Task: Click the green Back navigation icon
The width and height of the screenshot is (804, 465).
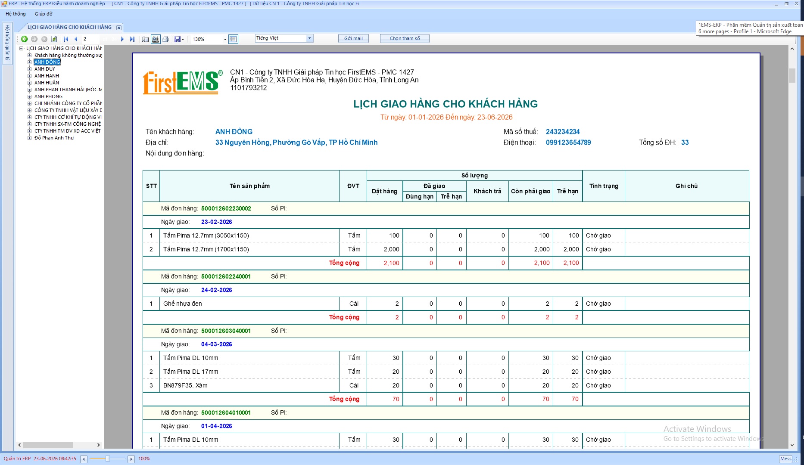Action: coord(25,39)
